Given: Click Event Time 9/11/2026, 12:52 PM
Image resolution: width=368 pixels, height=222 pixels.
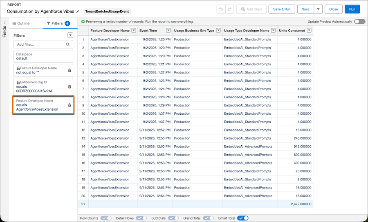Looking at the screenshot, I should point(155,130).
